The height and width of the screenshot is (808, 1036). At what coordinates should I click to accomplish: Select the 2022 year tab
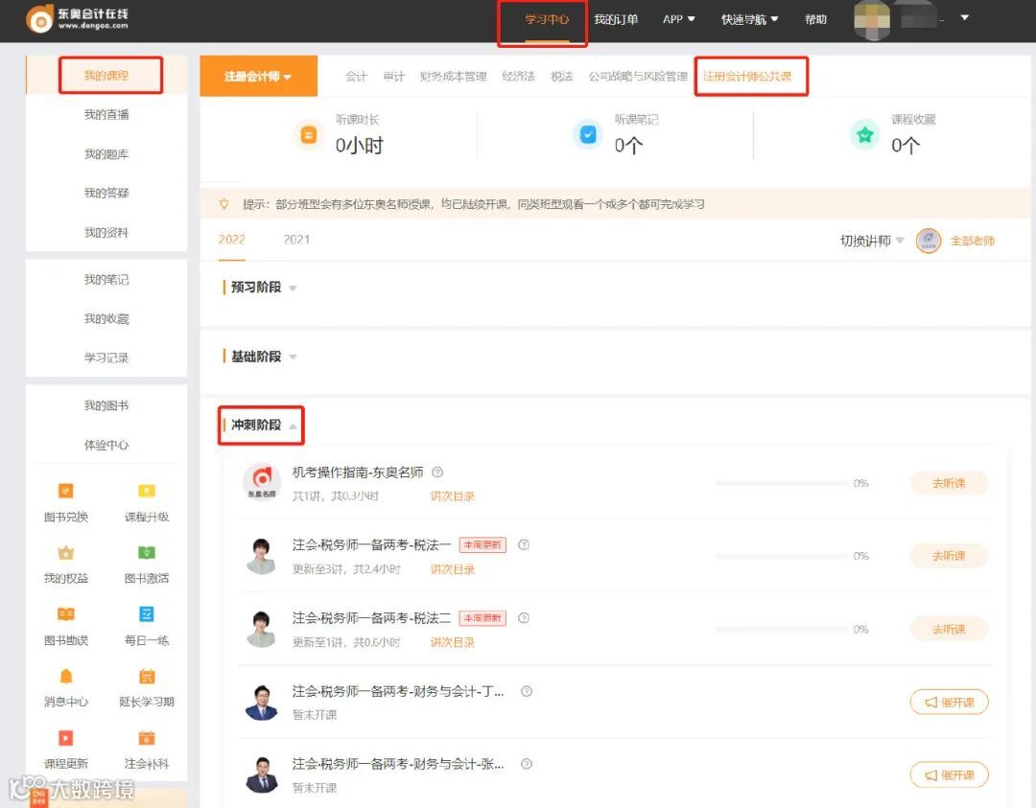(x=232, y=240)
